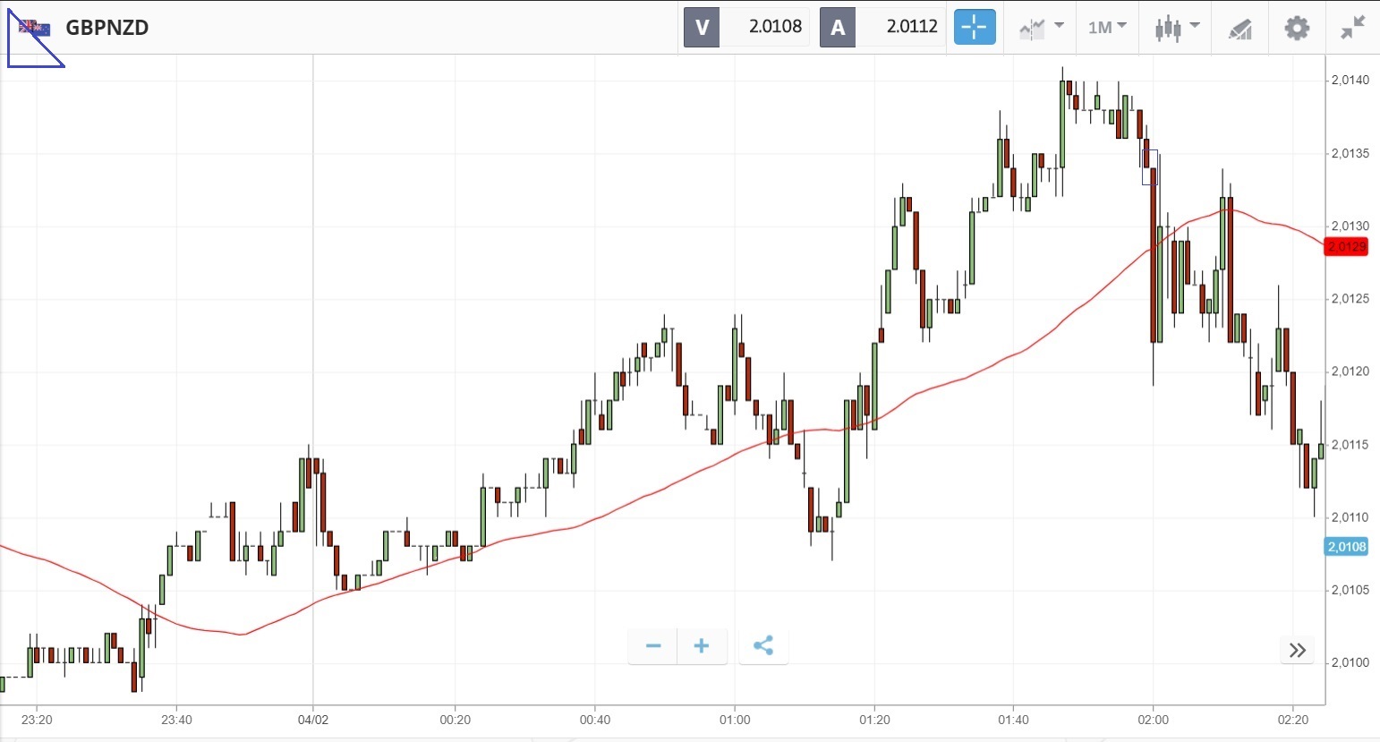Select the GBPNZD symbol name
The height and width of the screenshot is (742, 1380).
point(106,28)
